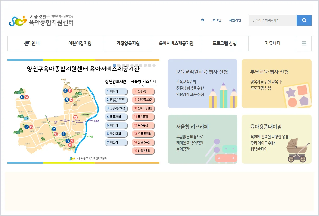Click the stroller illustration on 육아용품대여점 card

pos(298,150)
